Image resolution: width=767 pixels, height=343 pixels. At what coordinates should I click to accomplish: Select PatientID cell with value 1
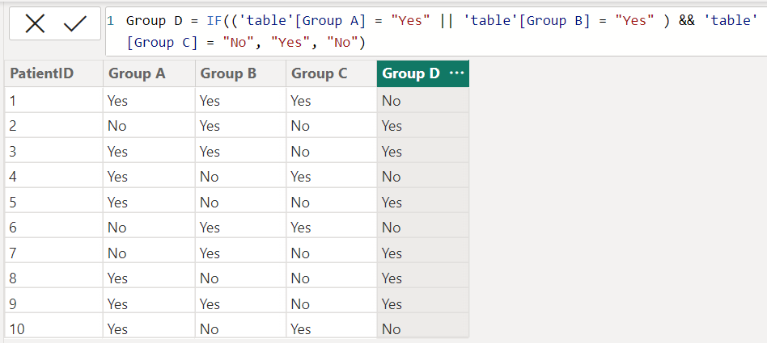coord(54,101)
